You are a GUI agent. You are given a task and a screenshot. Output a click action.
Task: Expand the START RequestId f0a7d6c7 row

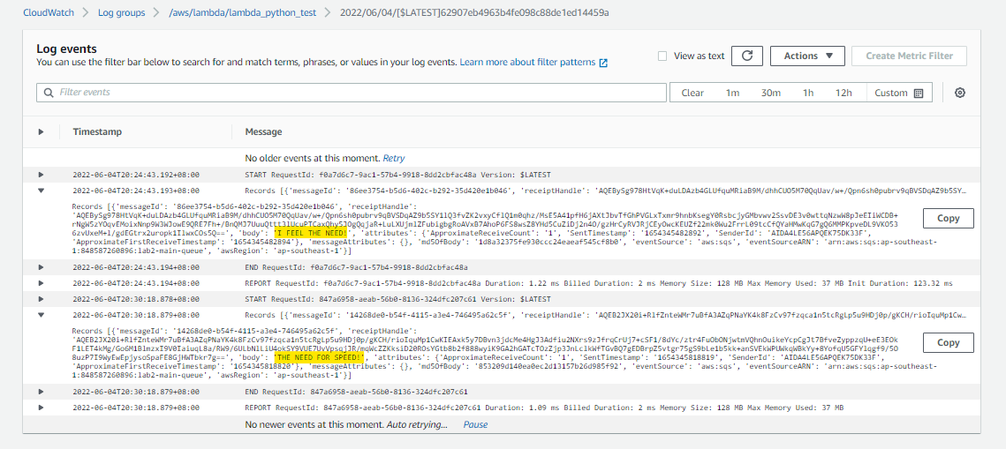(41, 175)
